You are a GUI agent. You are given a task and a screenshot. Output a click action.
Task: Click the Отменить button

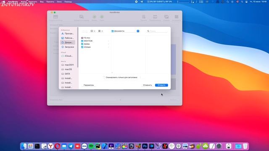point(148,85)
